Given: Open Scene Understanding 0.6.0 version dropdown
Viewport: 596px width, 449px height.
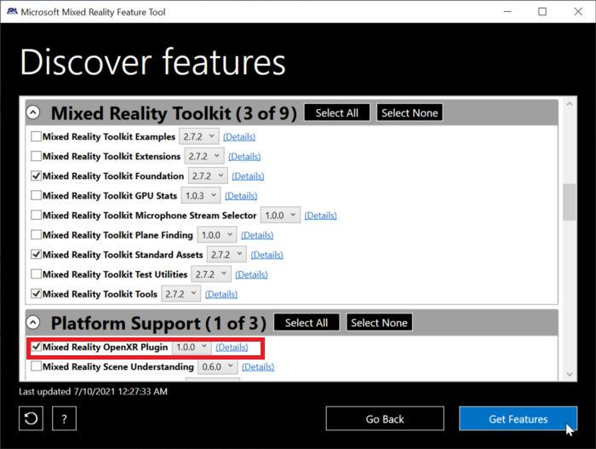Looking at the screenshot, I should click(218, 367).
